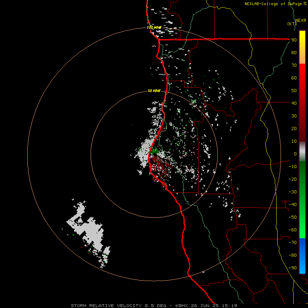Click the -30 scale label
This screenshot has width=308, height=308.
click(293, 192)
